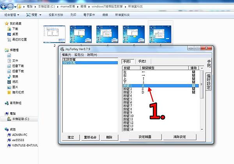Open 最近的位置 in the sidebar
The height and width of the screenshot is (164, 234).
[x=17, y=39]
